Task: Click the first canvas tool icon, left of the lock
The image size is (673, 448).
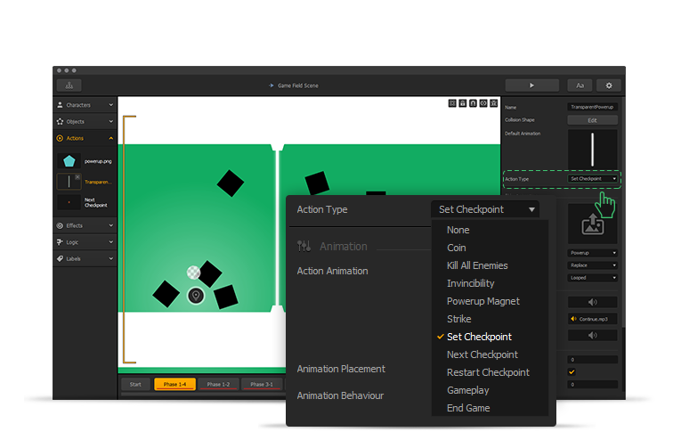Action: pos(452,103)
